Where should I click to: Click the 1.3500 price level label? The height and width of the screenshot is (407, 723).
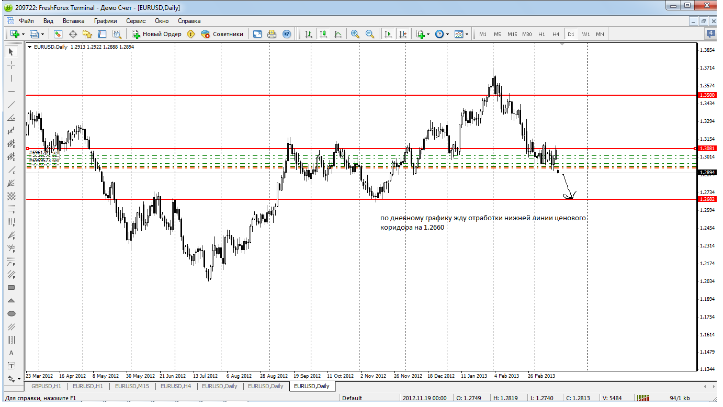pos(706,95)
